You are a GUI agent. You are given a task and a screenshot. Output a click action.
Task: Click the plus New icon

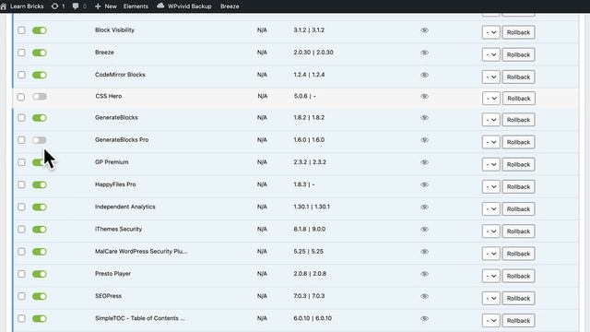[98, 6]
